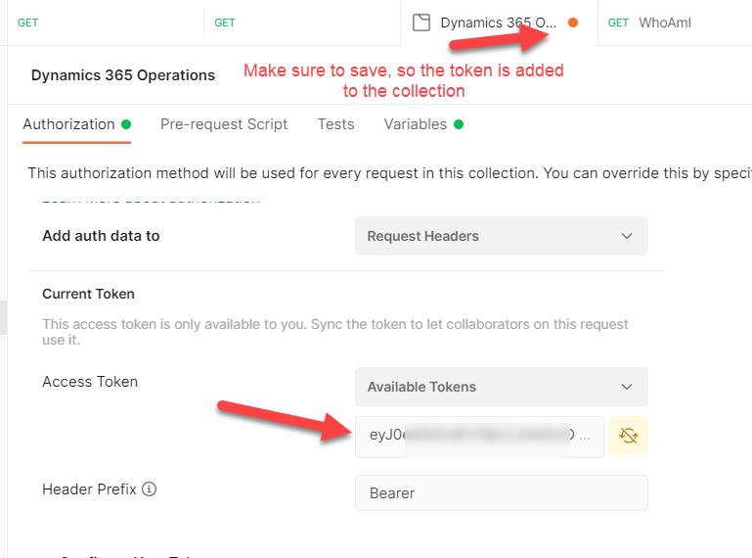
Task: Click the token sync description text
Action: click(x=334, y=332)
